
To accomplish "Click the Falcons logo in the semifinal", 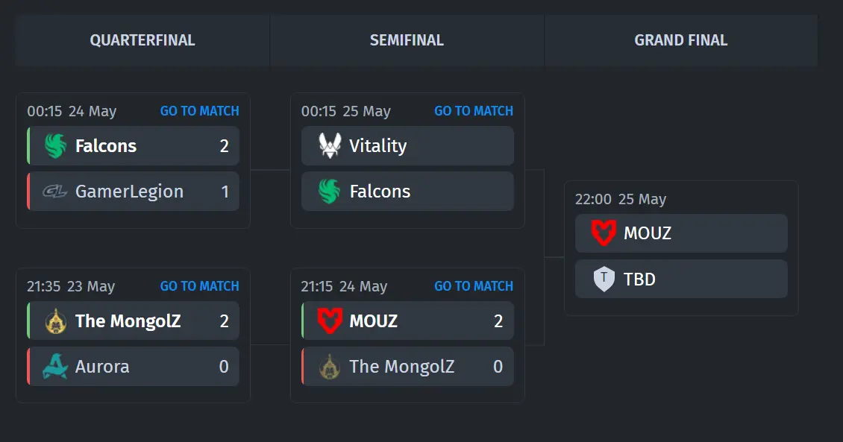I will pos(330,192).
